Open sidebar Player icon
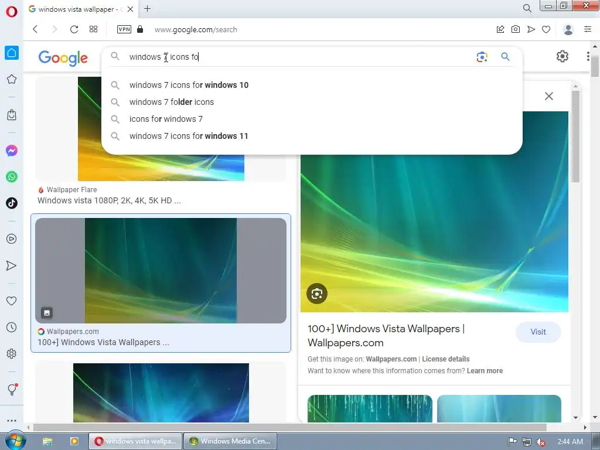This screenshot has height=450, width=600. [x=12, y=239]
